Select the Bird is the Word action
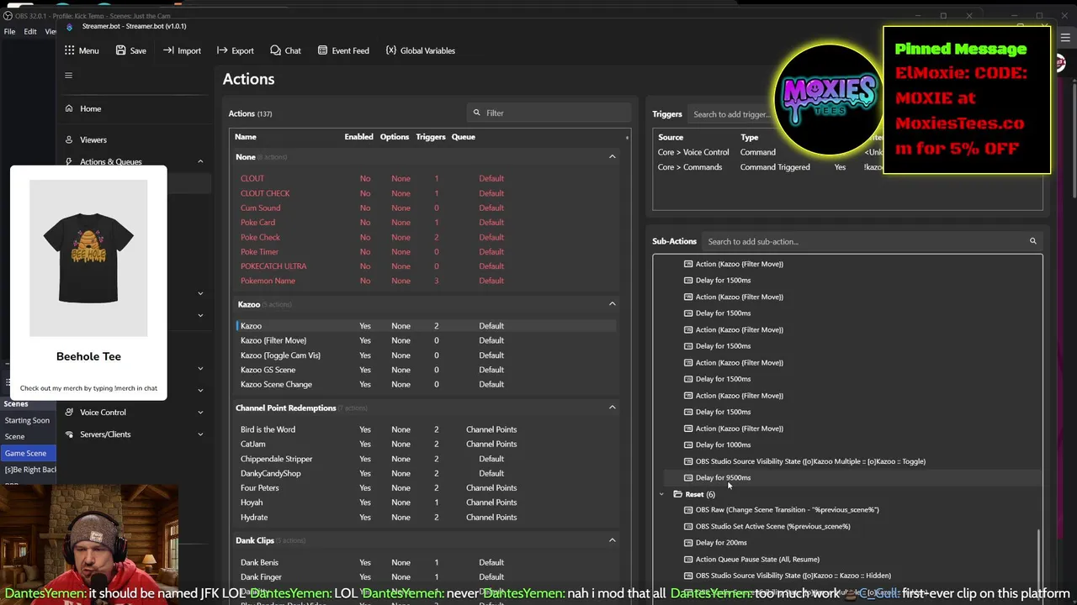The image size is (1077, 605). pos(425,429)
